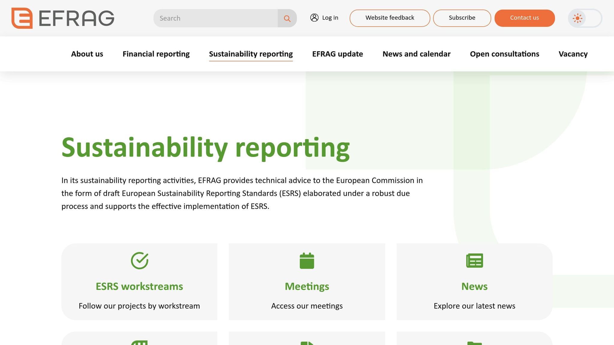Open the Financial reporting menu
This screenshot has height=345, width=614.
(x=156, y=54)
